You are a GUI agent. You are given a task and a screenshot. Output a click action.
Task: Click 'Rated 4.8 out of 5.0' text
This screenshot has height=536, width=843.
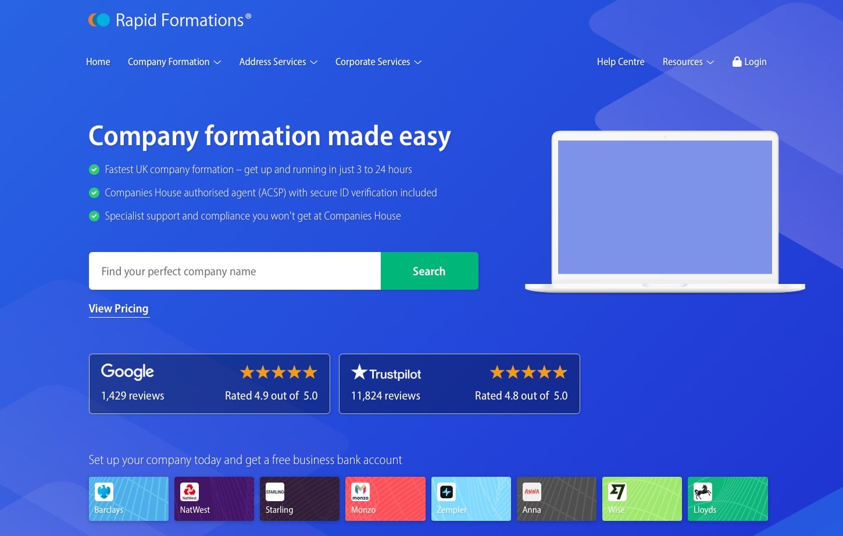pos(521,395)
